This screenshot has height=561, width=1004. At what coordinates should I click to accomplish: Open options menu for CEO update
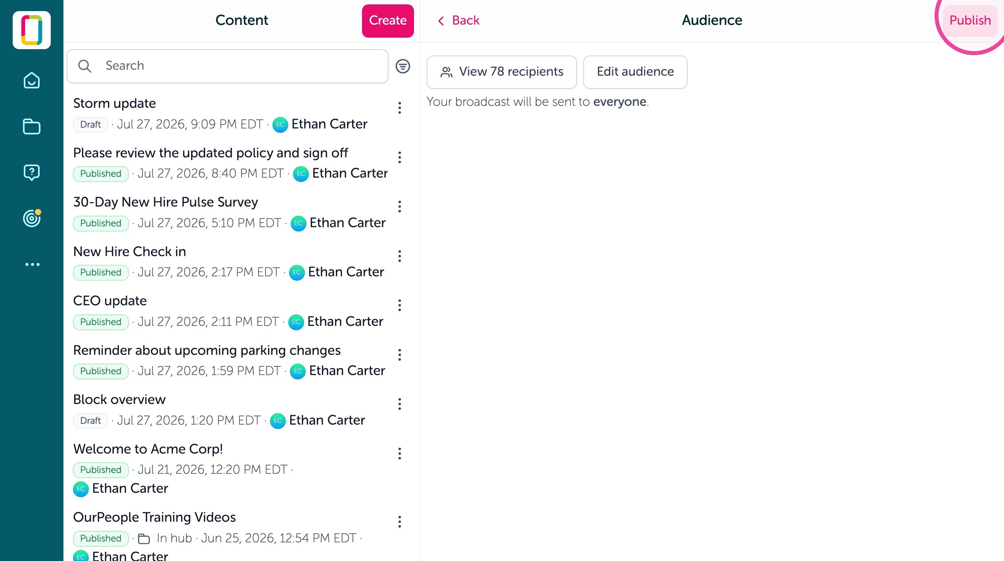pyautogui.click(x=399, y=305)
